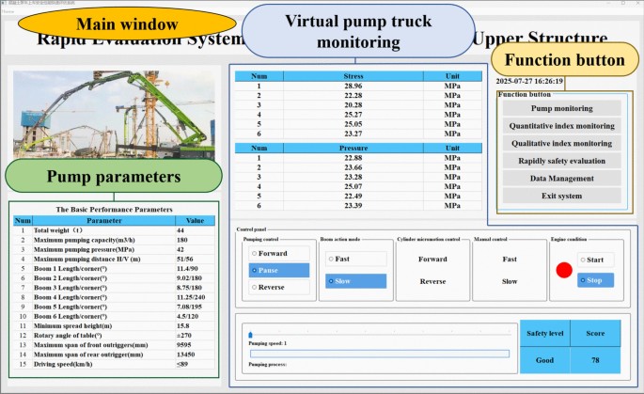Screen dimensions: 644x394
Task: Choose Slow boom action mode
Action: 355,281
